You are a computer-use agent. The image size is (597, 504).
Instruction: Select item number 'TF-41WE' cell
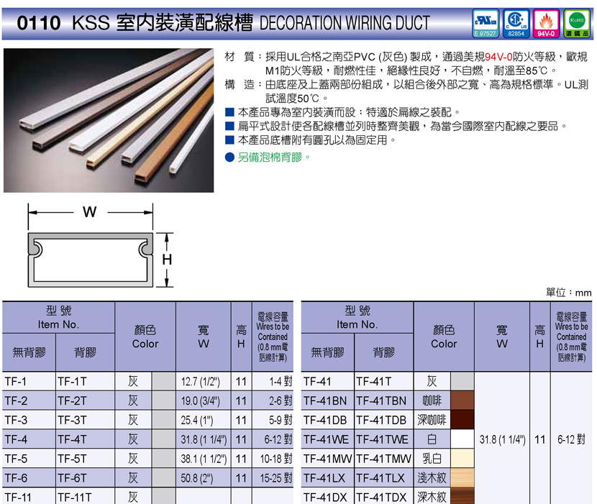[x=328, y=439]
